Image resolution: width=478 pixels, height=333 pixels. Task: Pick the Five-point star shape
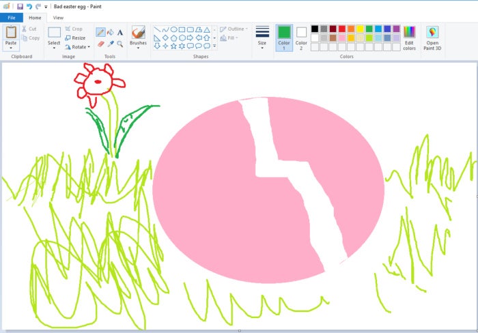173,46
